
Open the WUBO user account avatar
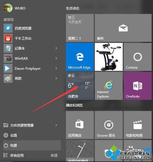(8, 8)
